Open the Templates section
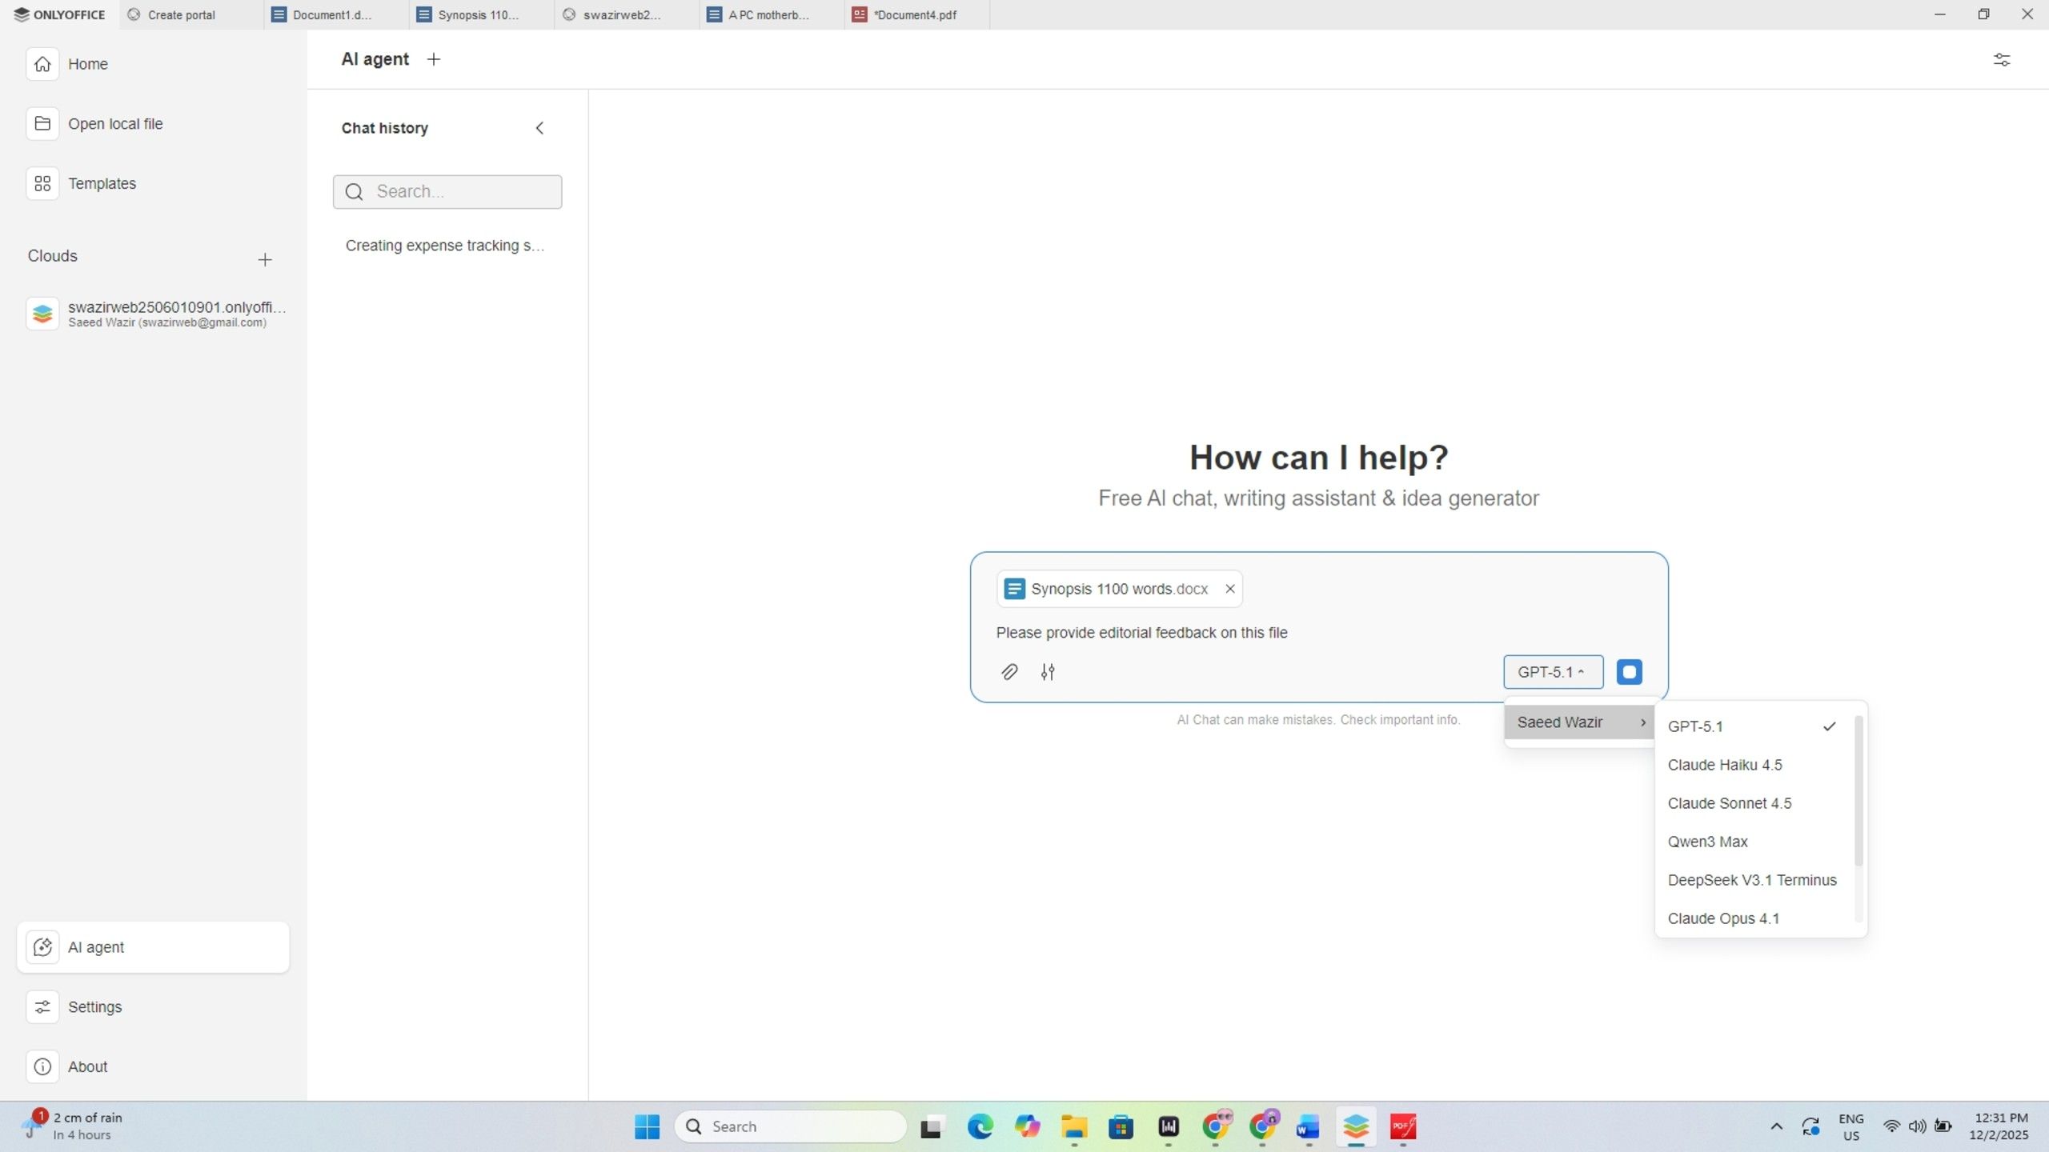 [153, 183]
